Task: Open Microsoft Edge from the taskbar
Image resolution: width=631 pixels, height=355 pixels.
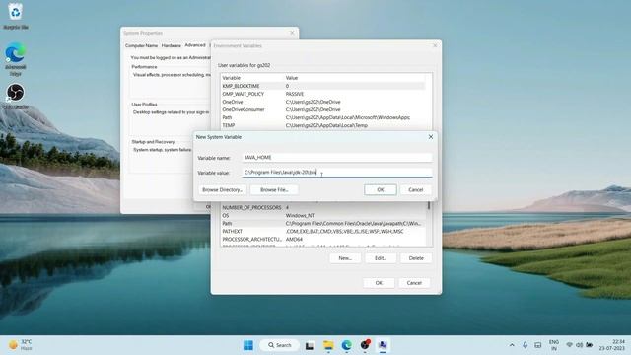Action: click(346, 345)
